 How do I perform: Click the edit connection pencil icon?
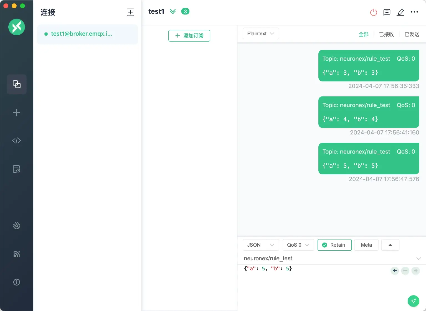click(x=400, y=12)
